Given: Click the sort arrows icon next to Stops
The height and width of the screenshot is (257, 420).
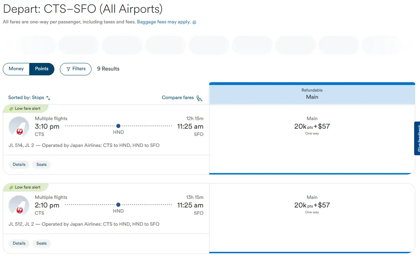Looking at the screenshot, I should (x=48, y=98).
